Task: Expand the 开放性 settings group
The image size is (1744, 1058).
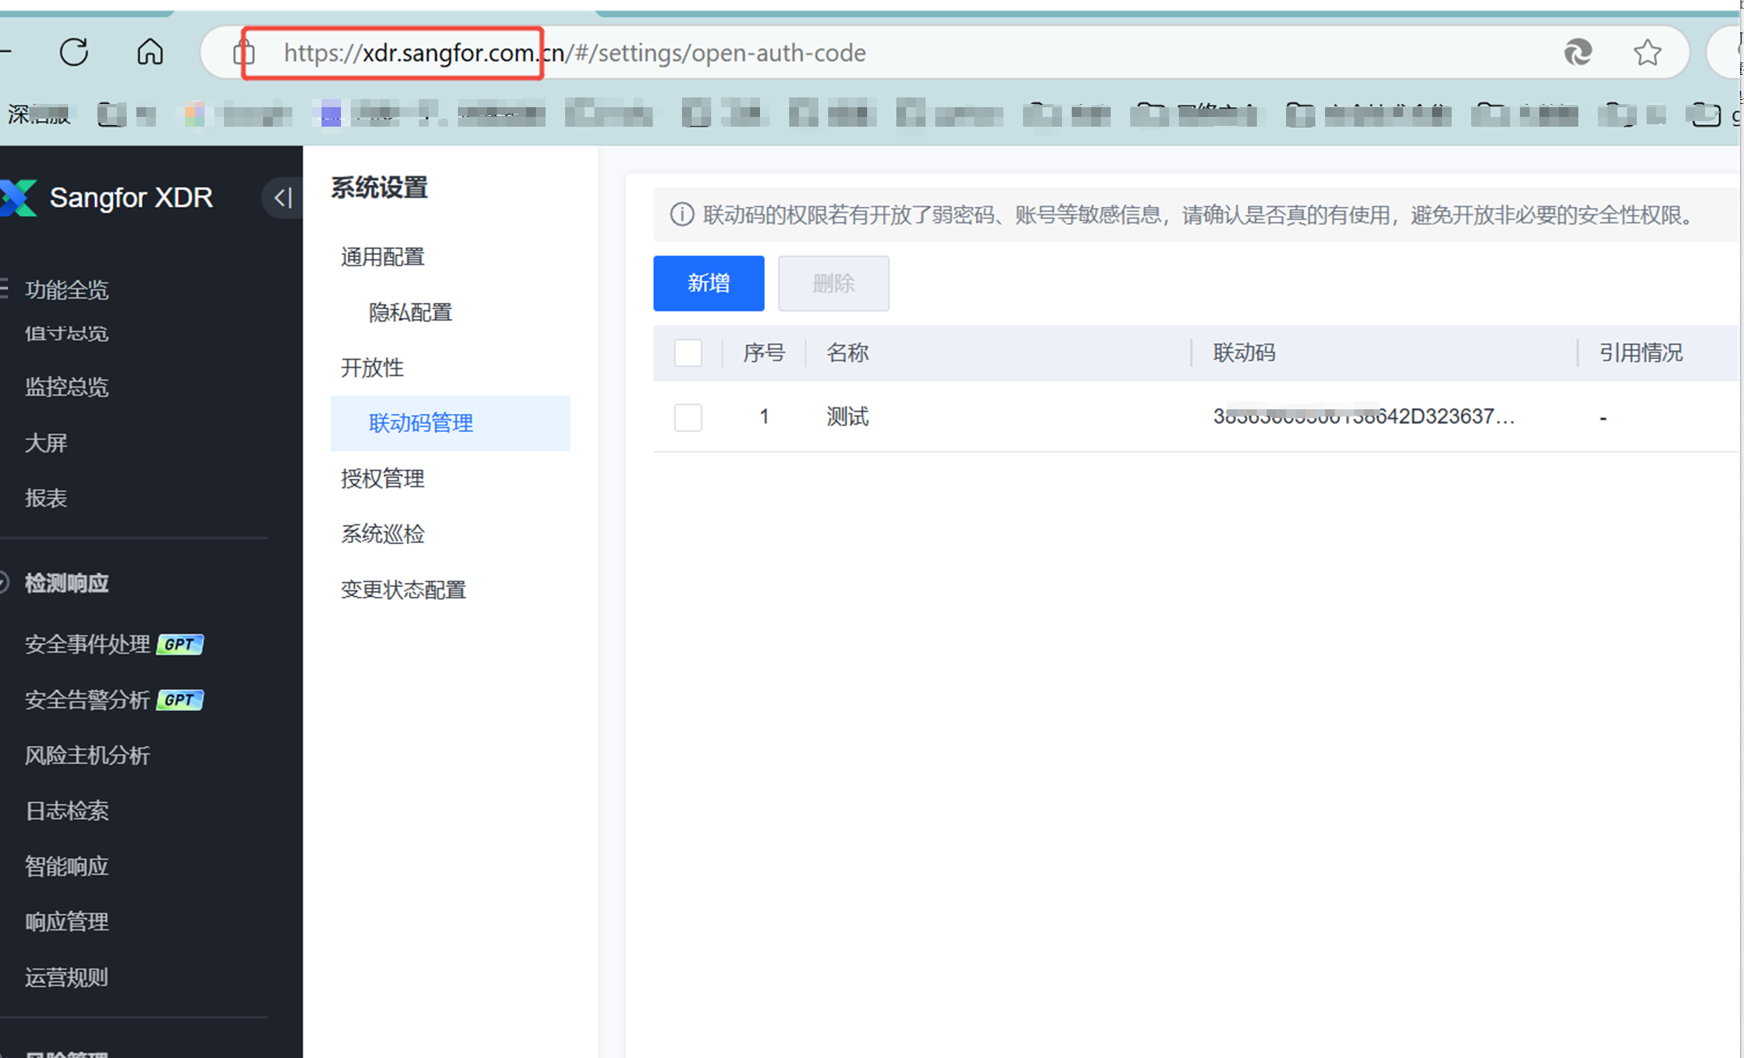Action: click(372, 368)
